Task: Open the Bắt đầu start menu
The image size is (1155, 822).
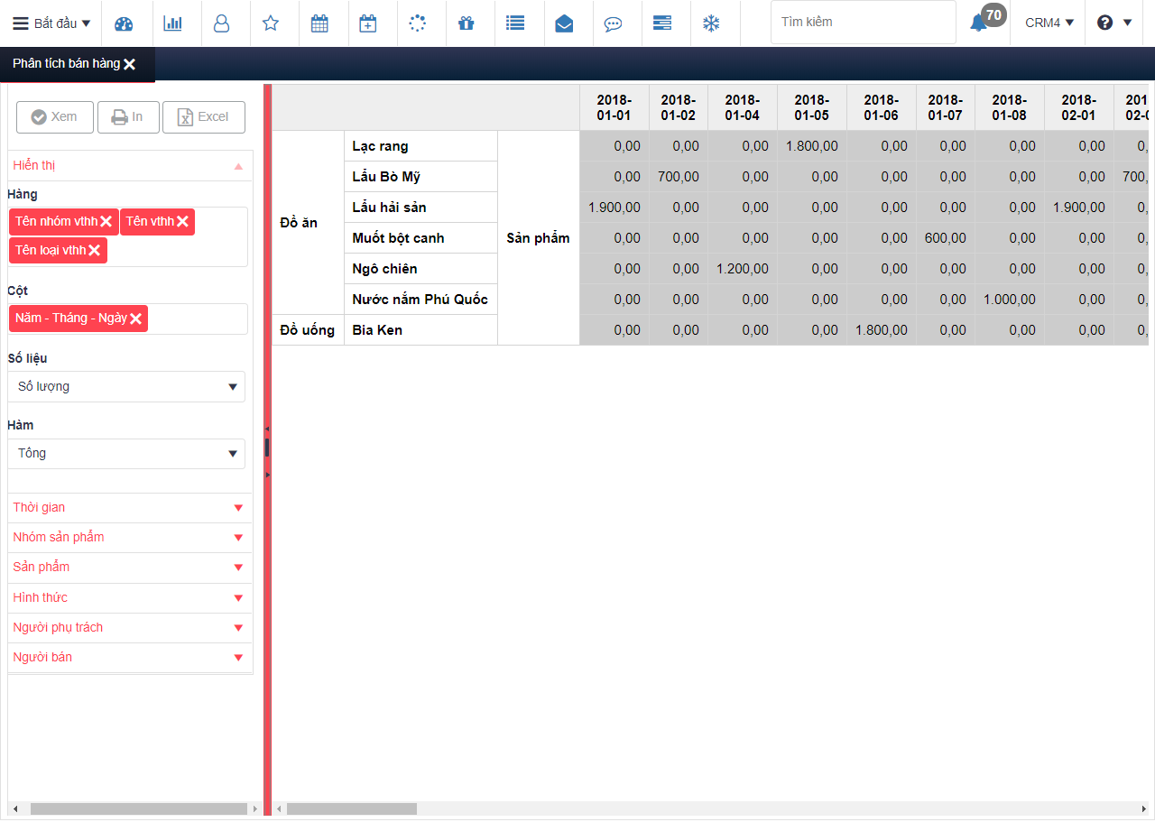Action: 51,23
